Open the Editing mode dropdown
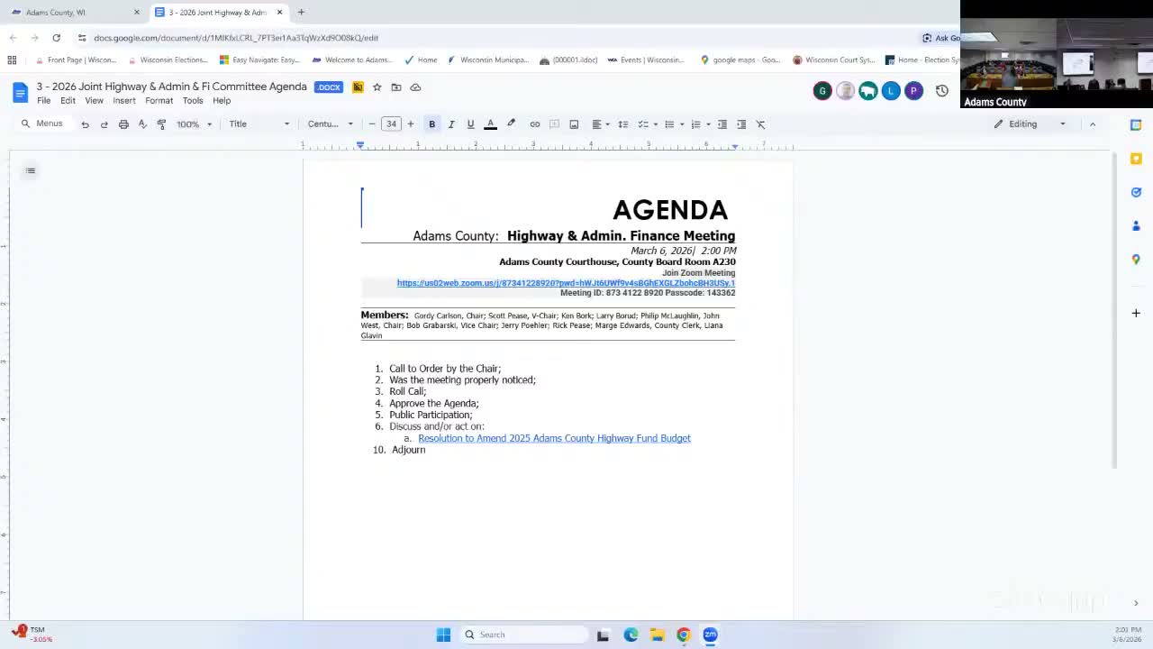 1030,124
